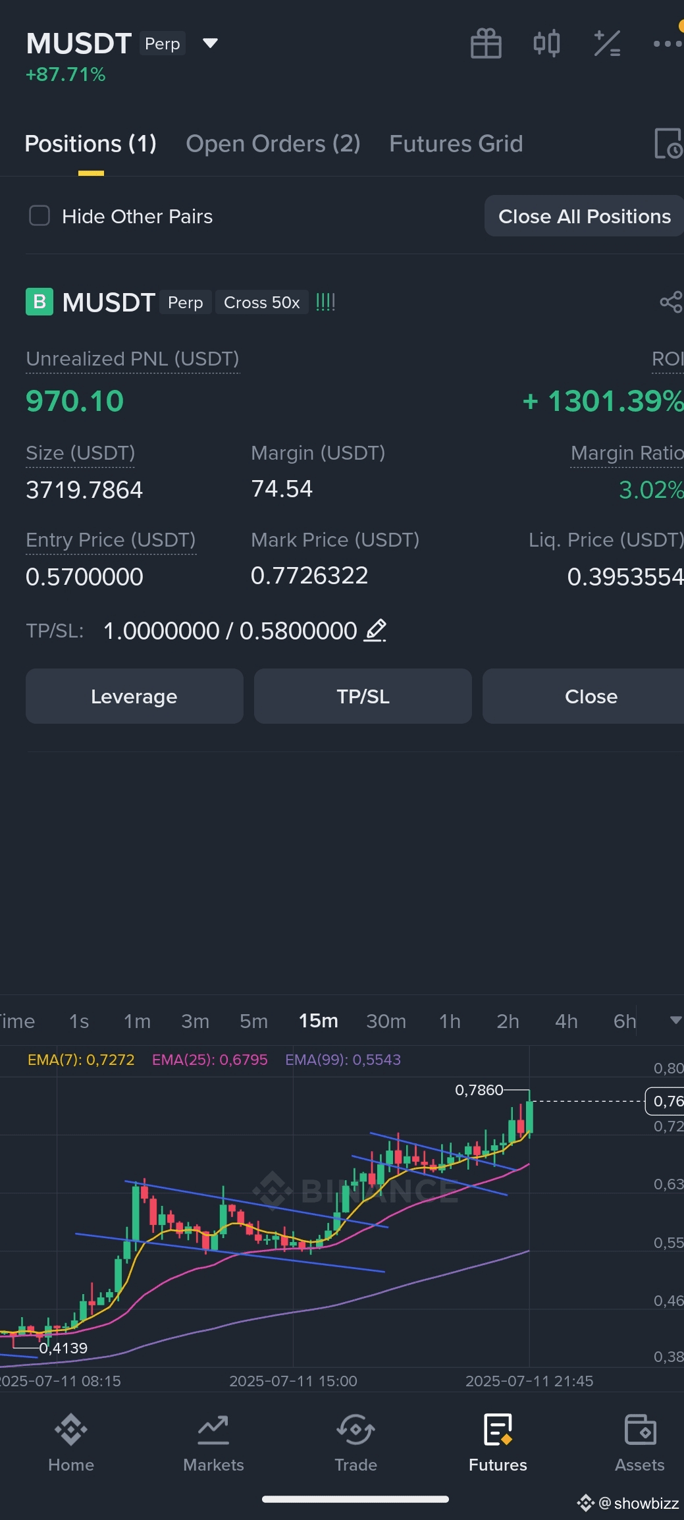Viewport: 684px width, 1520px height.
Task: Tap mark price 0.7726322
Action: coord(309,576)
